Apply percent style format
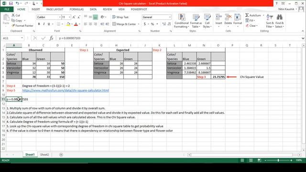Image resolution: width=306 pixels, height=172 pixels. [x=153, y=24]
